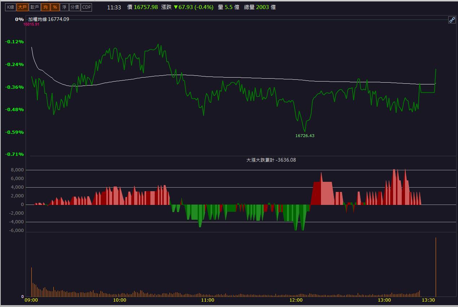Click the 16815.91 reference price label
The width and height of the screenshot is (458, 307).
pos(31,24)
